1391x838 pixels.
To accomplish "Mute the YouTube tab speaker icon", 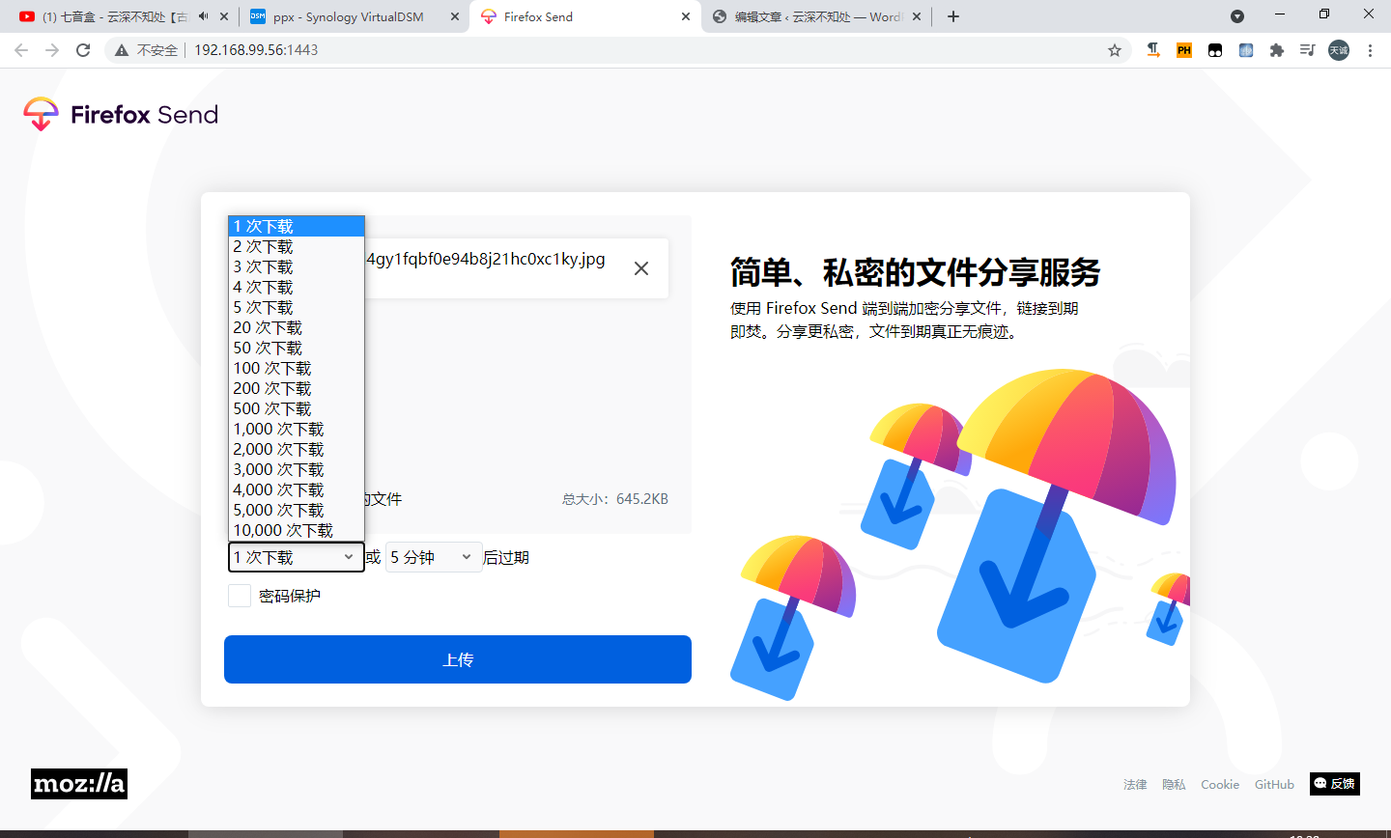I will (x=202, y=15).
